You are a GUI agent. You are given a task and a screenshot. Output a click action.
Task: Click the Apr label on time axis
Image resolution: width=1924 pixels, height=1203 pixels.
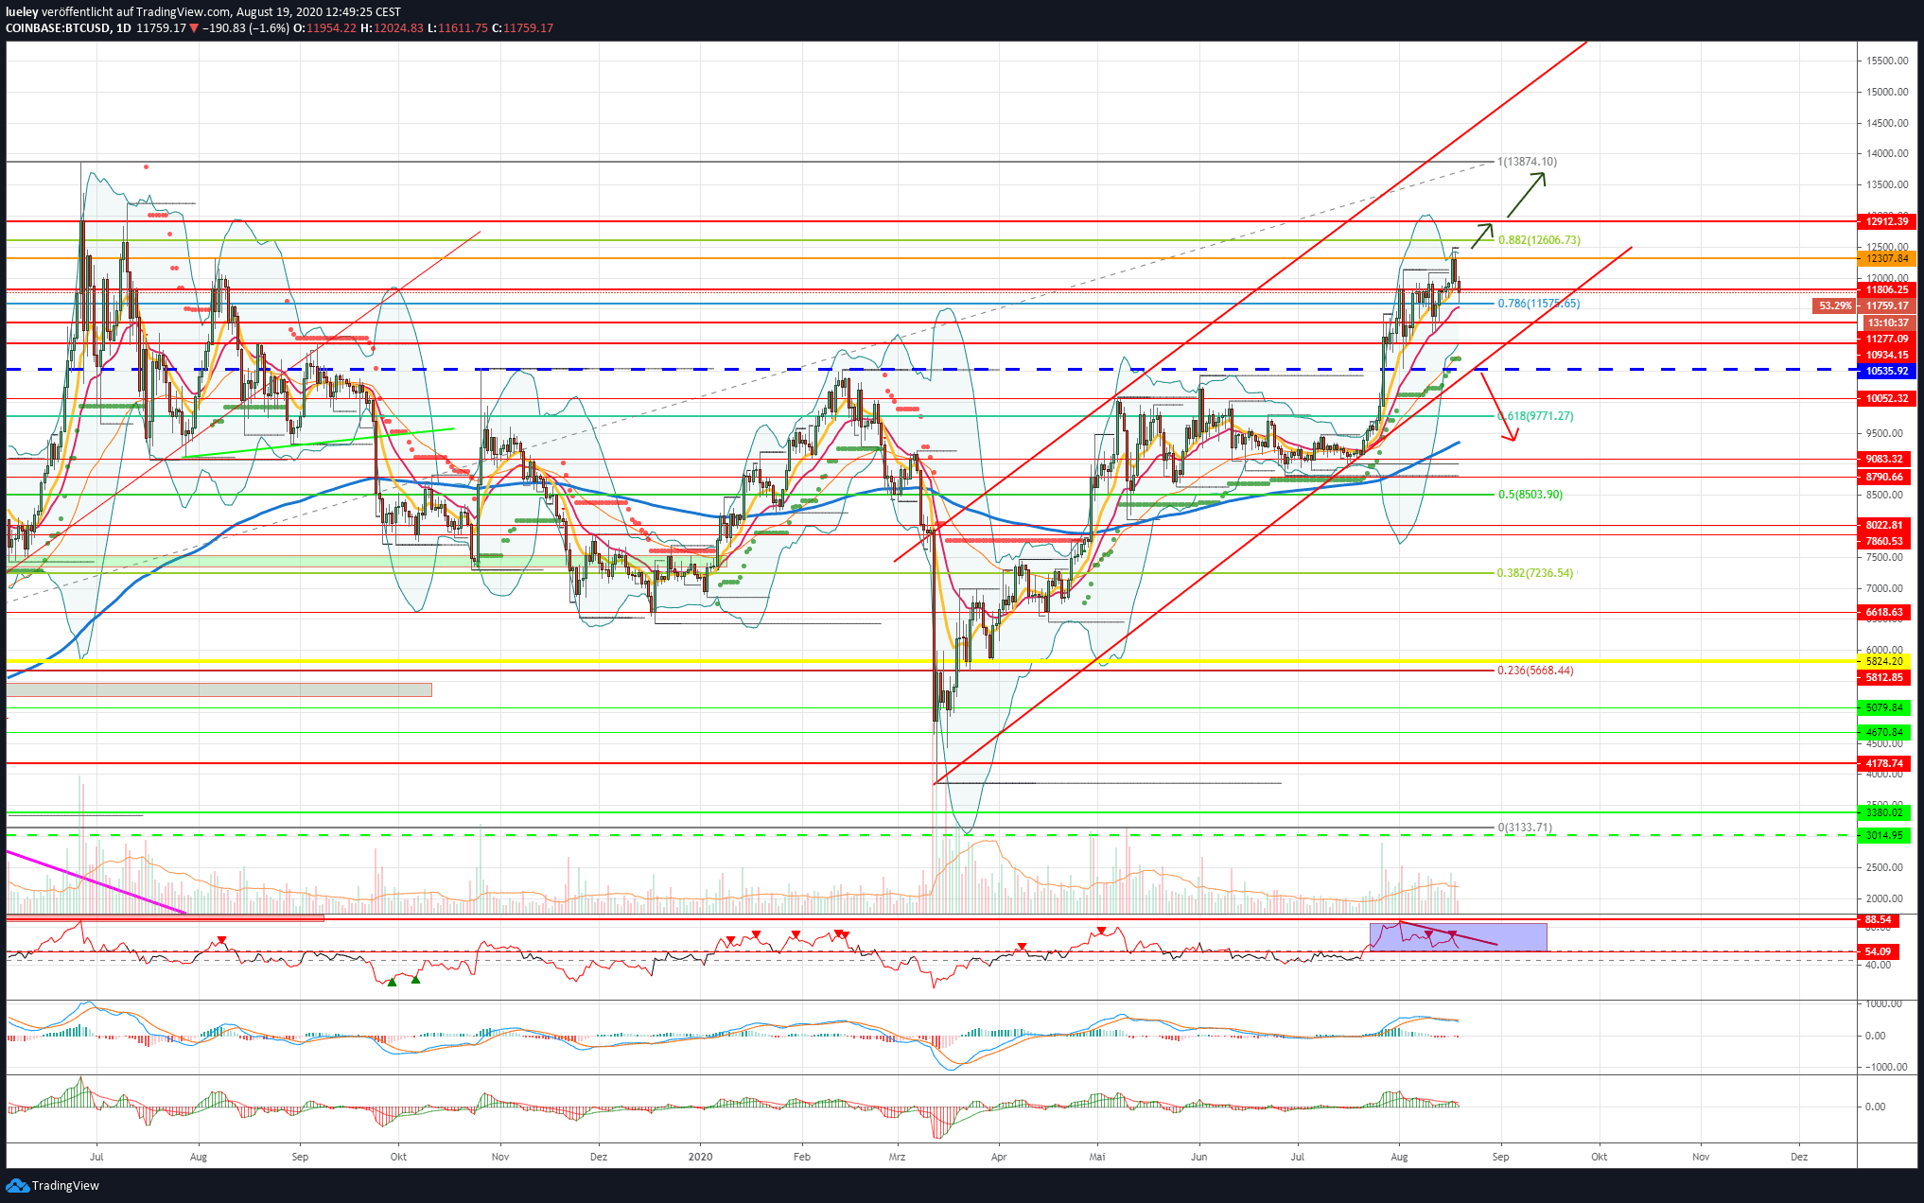[999, 1157]
